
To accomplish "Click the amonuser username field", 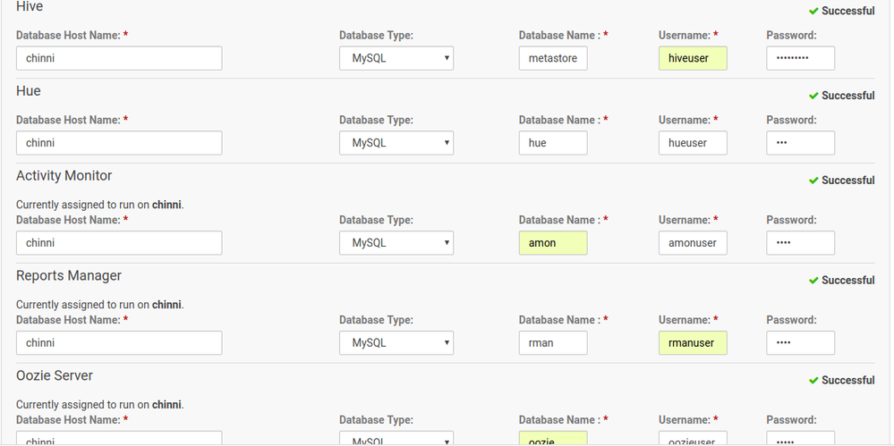I will pyautogui.click(x=693, y=243).
